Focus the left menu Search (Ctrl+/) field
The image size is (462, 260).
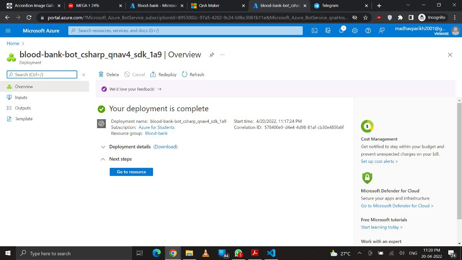tap(42, 74)
